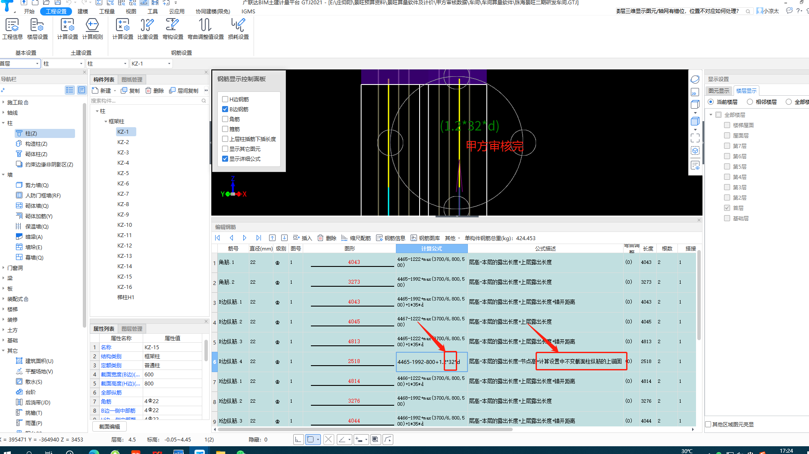Check 其他区域图元亮显 checkbox
809x454 pixels.
(x=709, y=424)
